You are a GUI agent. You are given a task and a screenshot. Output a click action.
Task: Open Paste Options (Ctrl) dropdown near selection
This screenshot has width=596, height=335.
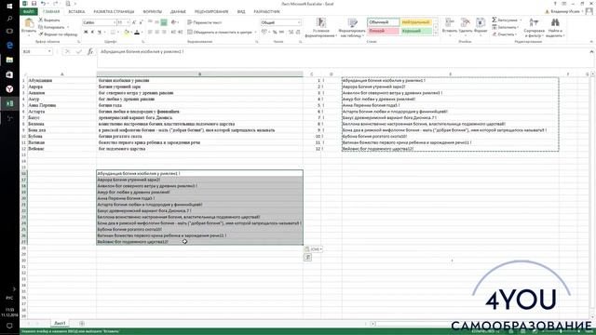tap(314, 249)
